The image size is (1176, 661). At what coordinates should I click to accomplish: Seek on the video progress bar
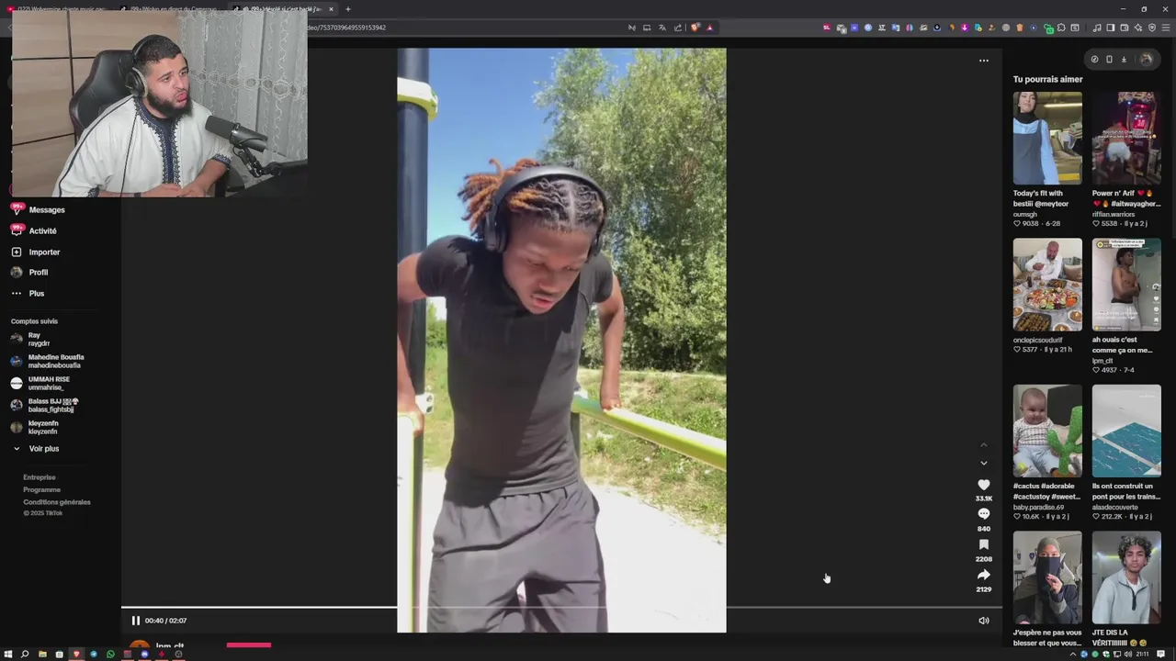pos(561,607)
